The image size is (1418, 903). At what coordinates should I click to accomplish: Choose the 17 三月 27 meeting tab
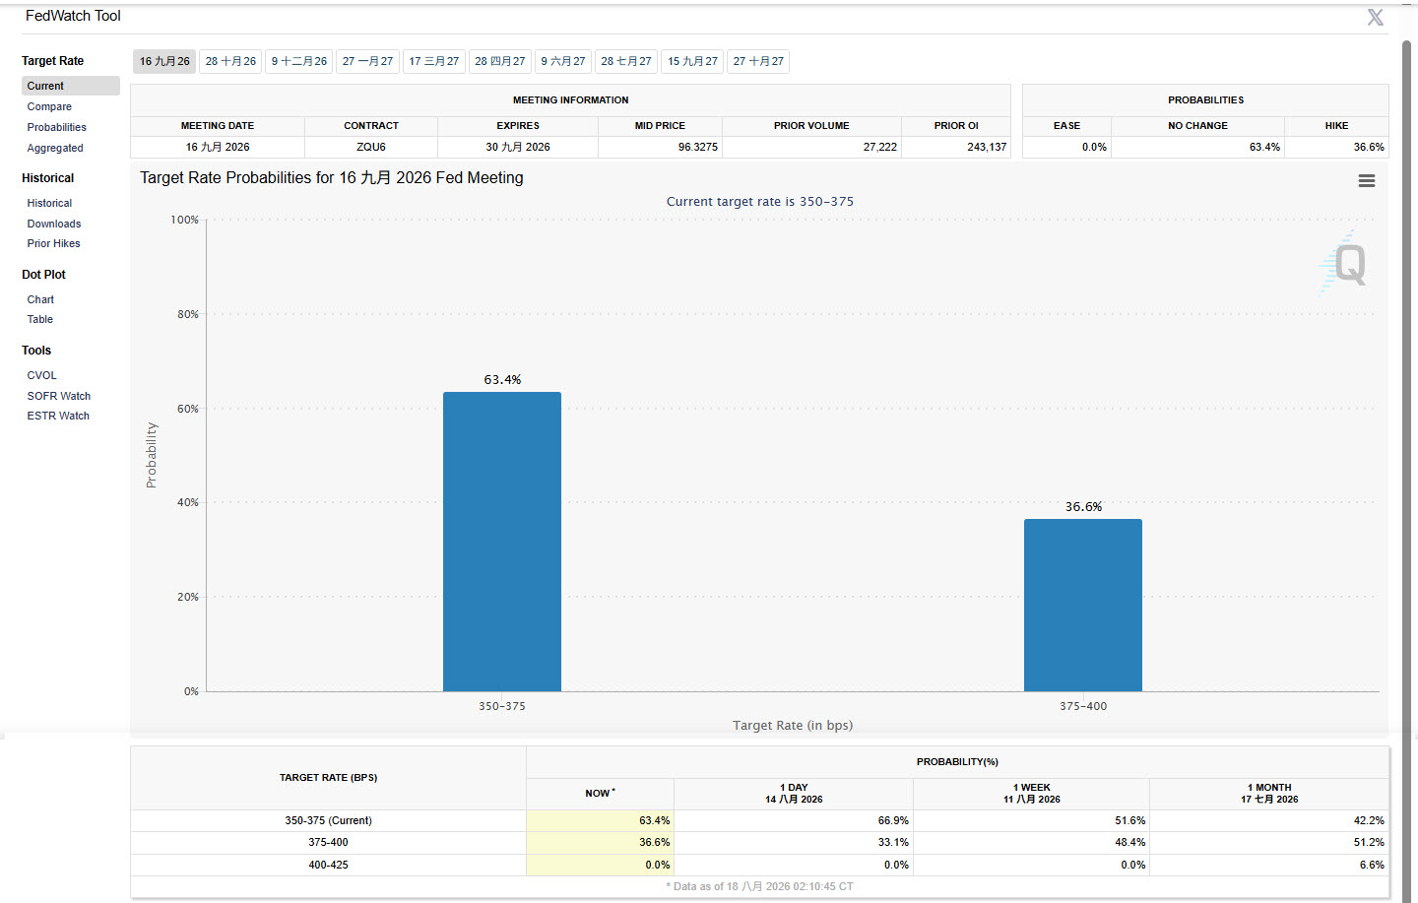(434, 61)
